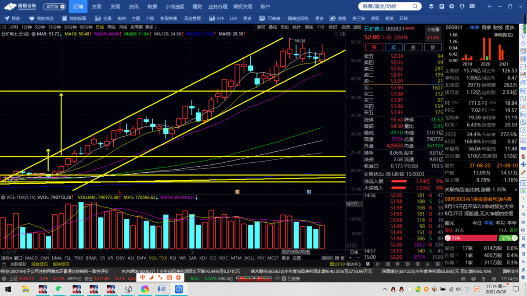This screenshot has height=296, width=527.
Task: Select 同季 in financial chart
Action: pyautogui.click(x=486, y=28)
